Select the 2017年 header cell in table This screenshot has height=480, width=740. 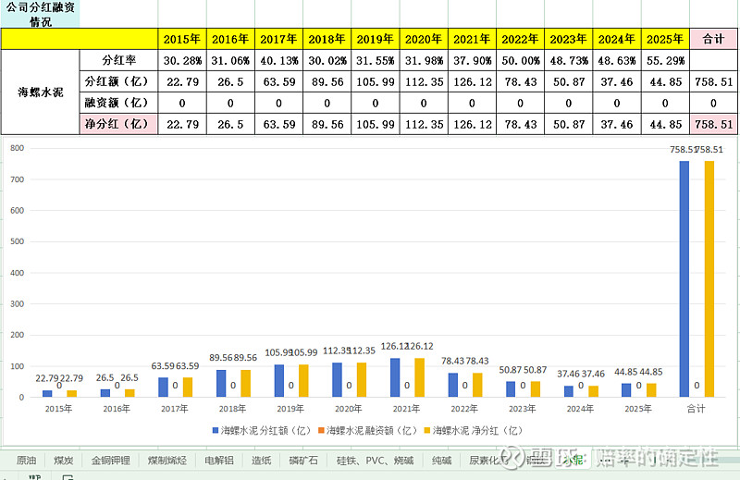tap(278, 39)
